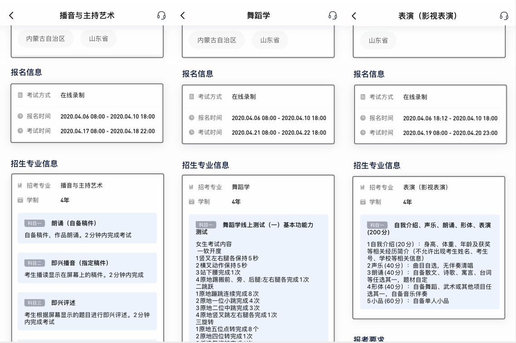
Task: Click 招生专业信息 heading on 播音与主持艺术 page
Action: [x=34, y=164]
